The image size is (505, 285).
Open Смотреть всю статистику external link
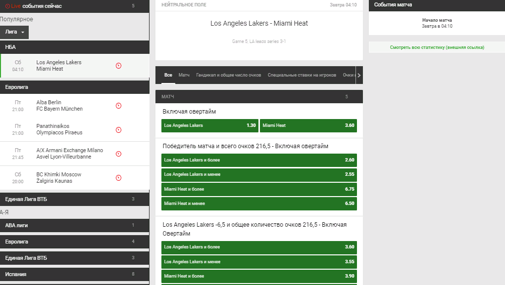pyautogui.click(x=437, y=47)
